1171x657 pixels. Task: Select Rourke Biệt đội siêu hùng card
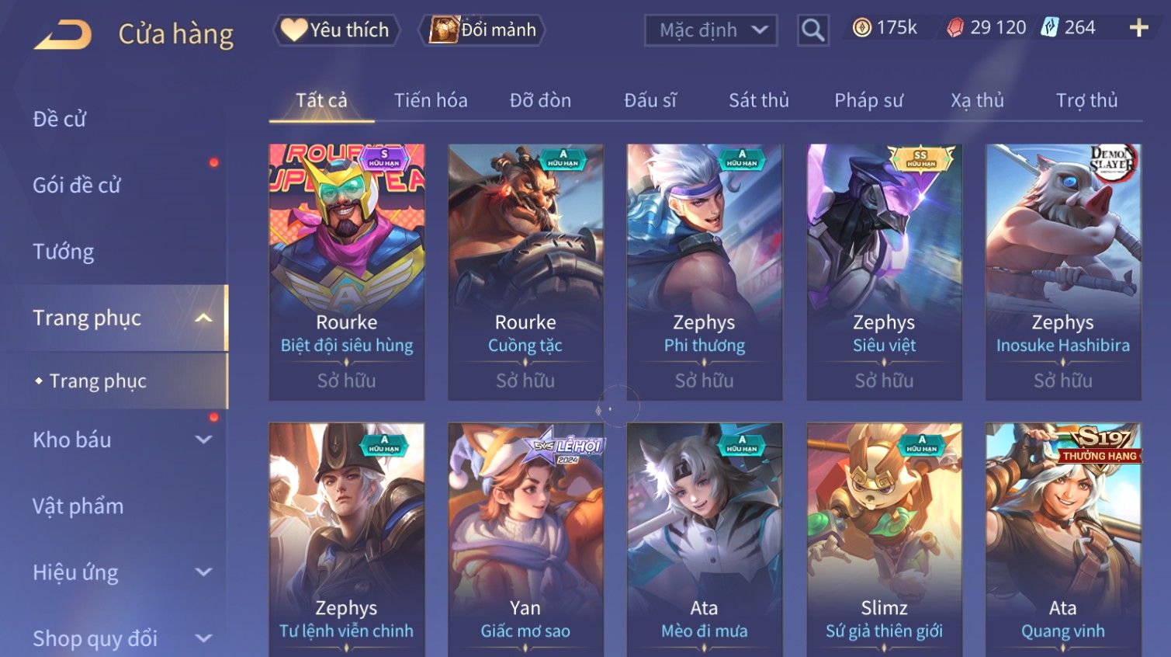click(347, 272)
